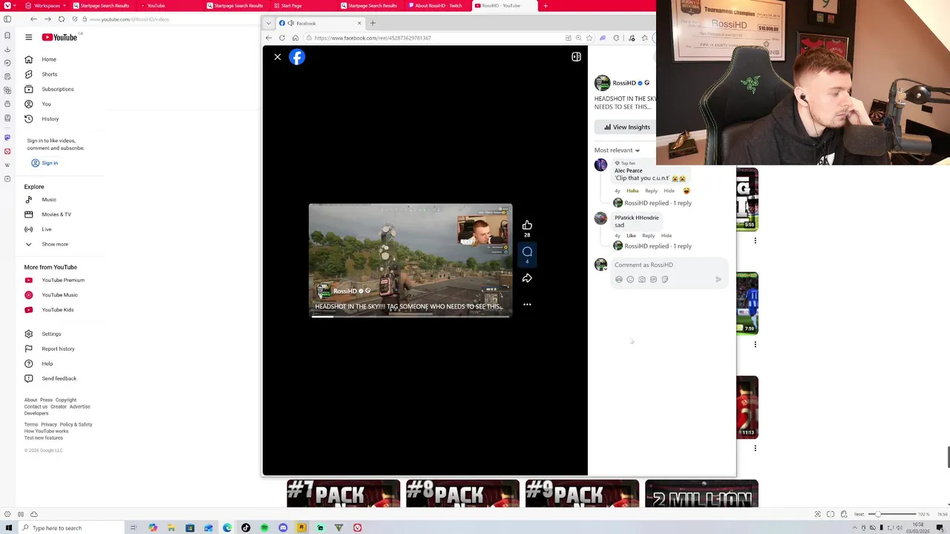The image size is (950, 534).
Task: Bookmark the Facebook page with star icon
Action: 589,38
